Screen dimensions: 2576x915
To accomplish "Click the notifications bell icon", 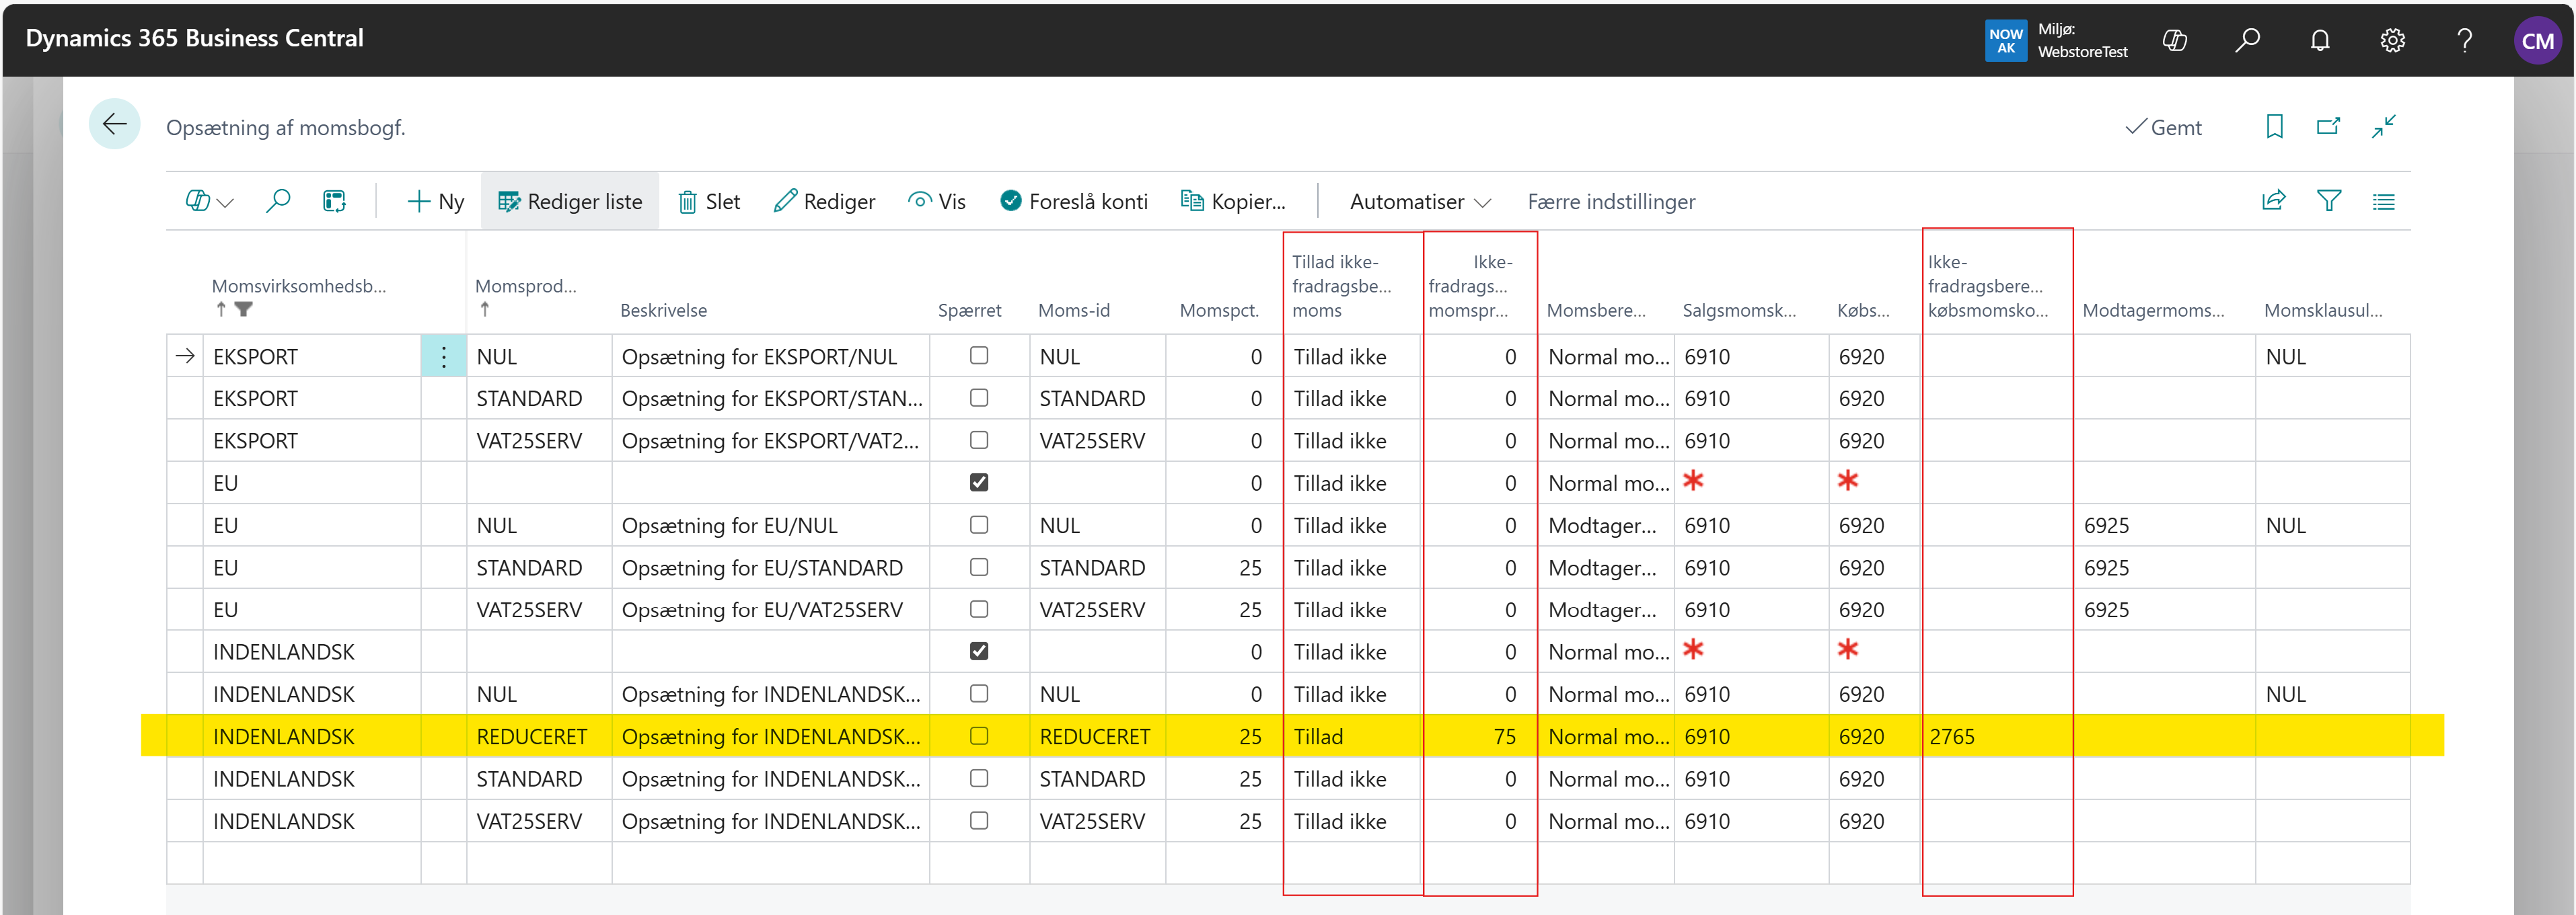I will click(x=2320, y=40).
